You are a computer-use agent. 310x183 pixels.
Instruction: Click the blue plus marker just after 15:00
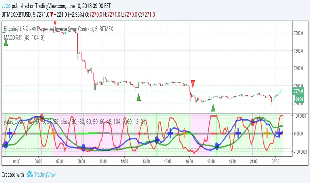point(170,133)
